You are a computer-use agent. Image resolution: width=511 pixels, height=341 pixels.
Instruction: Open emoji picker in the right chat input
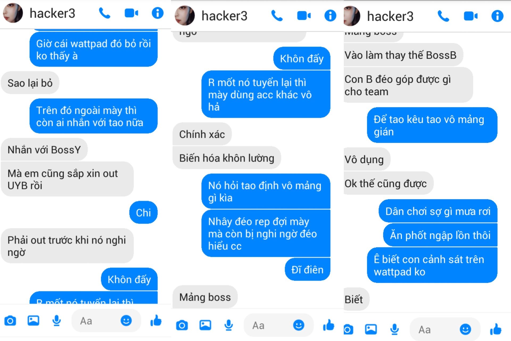[x=465, y=330]
